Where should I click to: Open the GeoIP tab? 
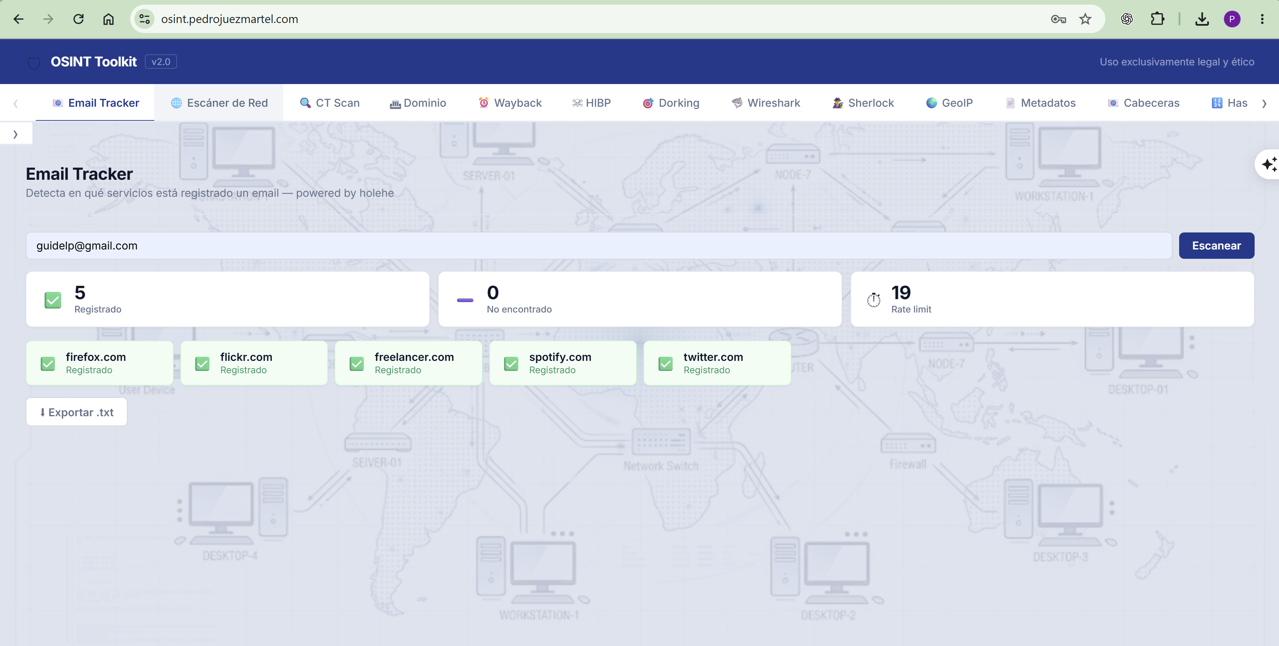pos(949,103)
